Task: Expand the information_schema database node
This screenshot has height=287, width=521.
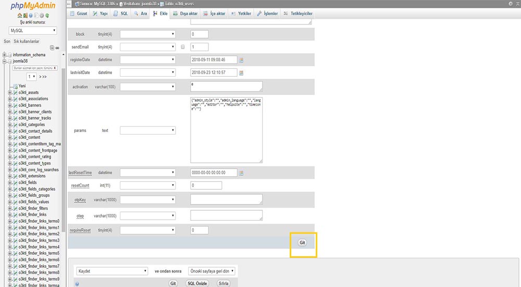Action: coord(4,55)
